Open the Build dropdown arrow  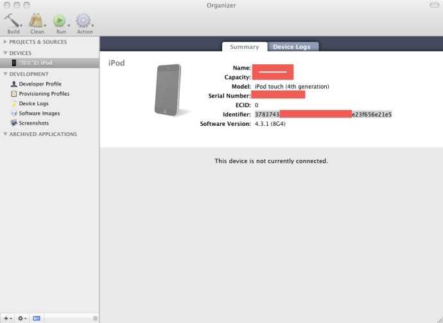pyautogui.click(x=21, y=26)
